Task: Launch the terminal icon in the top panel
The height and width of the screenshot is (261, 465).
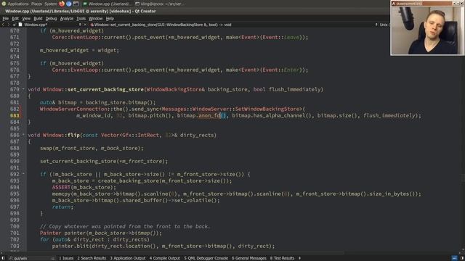Action: point(76,4)
